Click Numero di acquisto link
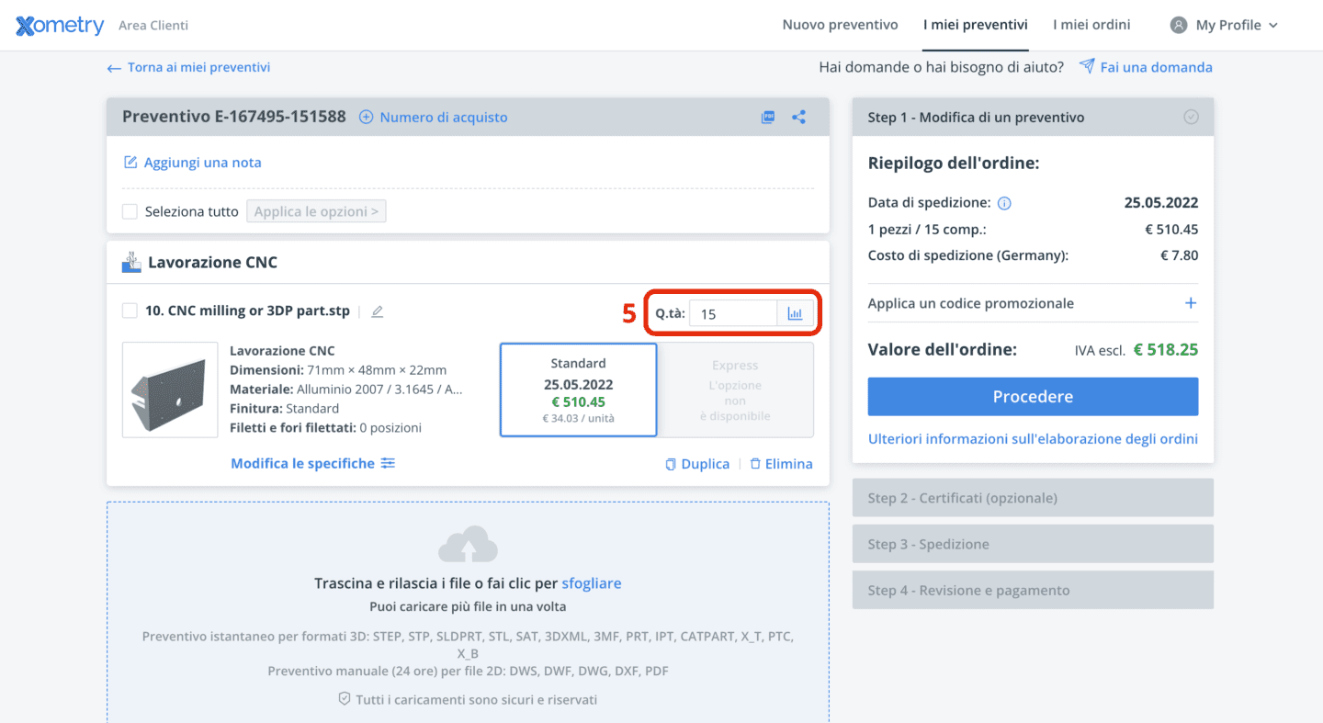The image size is (1323, 723). pyautogui.click(x=444, y=117)
